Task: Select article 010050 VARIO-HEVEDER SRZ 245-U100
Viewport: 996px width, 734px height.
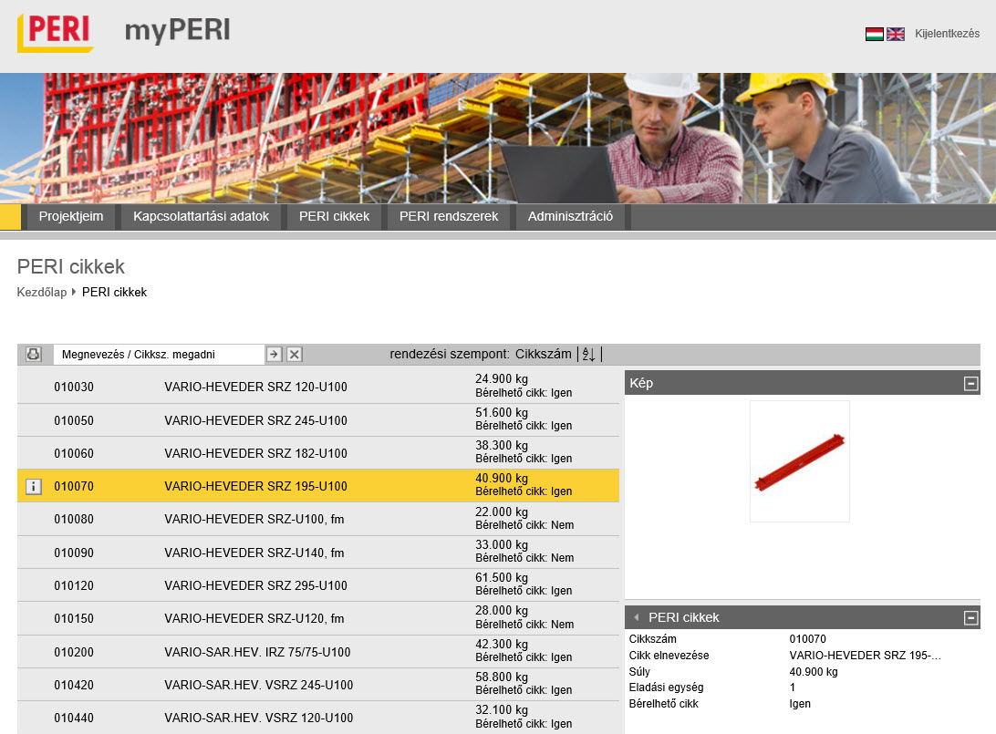Action: click(318, 420)
